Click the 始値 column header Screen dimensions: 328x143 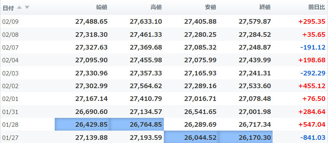(x=102, y=7)
